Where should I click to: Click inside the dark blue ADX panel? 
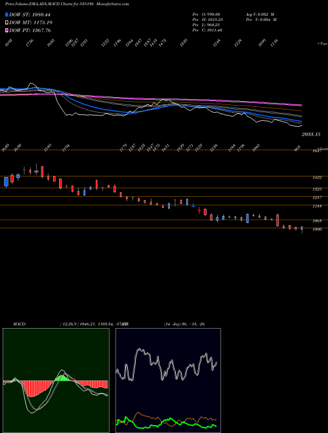[x=168, y=381]
